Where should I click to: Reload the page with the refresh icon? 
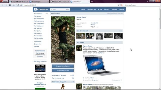[x=10, y=5]
